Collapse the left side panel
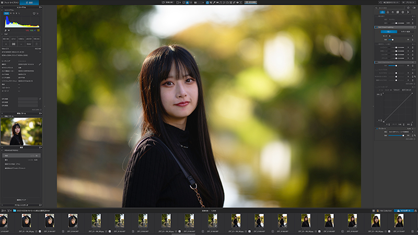Screen dimensions: 418x235 click(44, 107)
